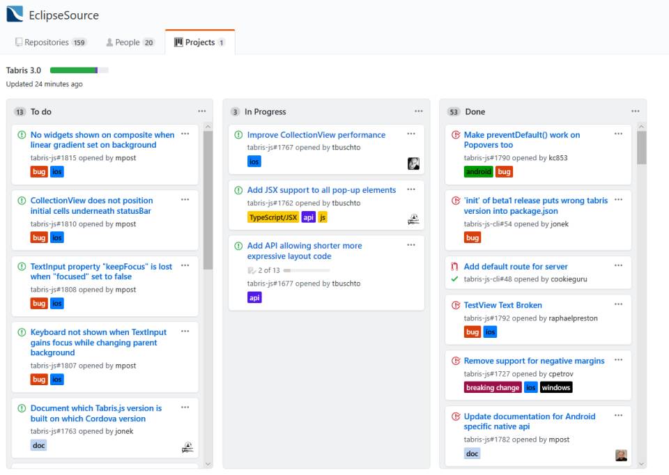
Task: Open issue 'TestView Text Broken'
Action: (502, 305)
